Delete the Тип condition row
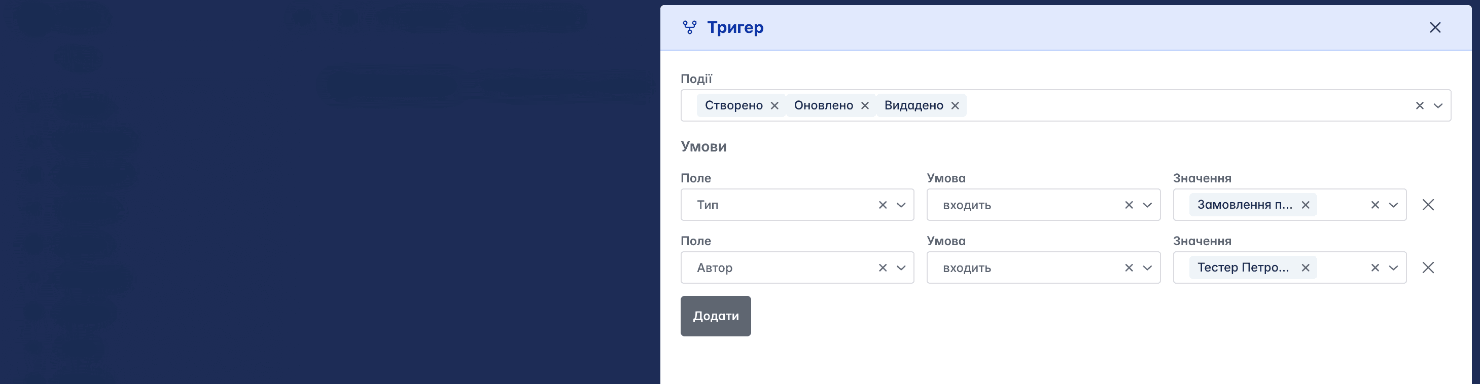 coord(1428,205)
